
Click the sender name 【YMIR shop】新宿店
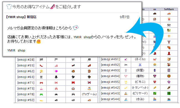tap(21, 17)
